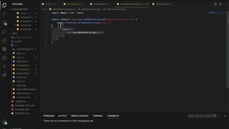Open Compo02.js in the src file tree

(x=23, y=69)
